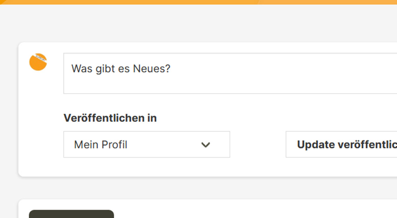
Task: Select the 'Mein Profil' text in the combo box
Action: (x=101, y=145)
